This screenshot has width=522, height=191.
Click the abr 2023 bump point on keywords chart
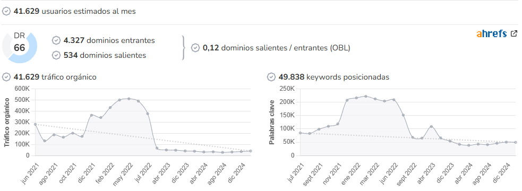(x=431, y=126)
